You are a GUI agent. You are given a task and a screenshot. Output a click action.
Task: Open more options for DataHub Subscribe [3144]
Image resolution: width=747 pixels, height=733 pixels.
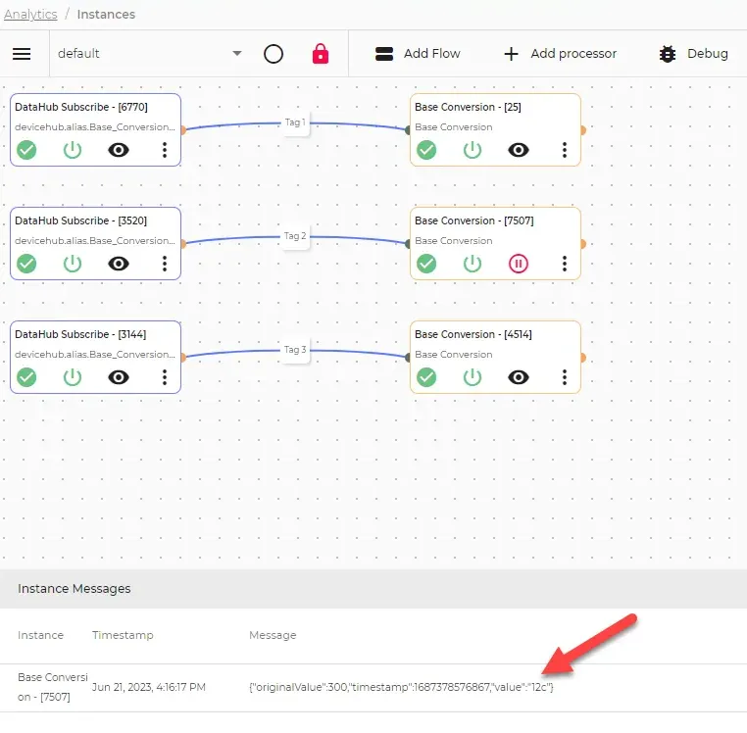pyautogui.click(x=165, y=377)
